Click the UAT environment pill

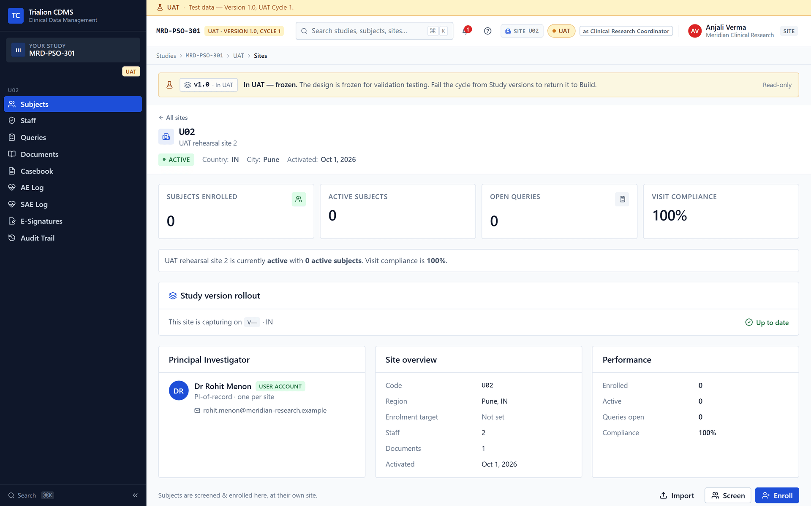(x=561, y=31)
